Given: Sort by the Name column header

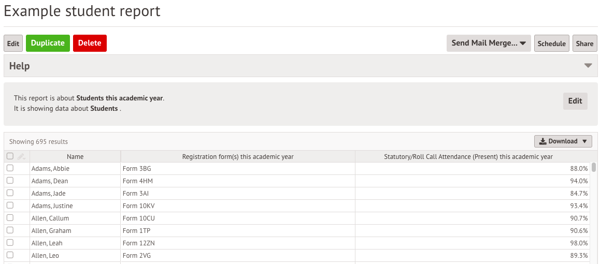Looking at the screenshot, I should click(75, 157).
